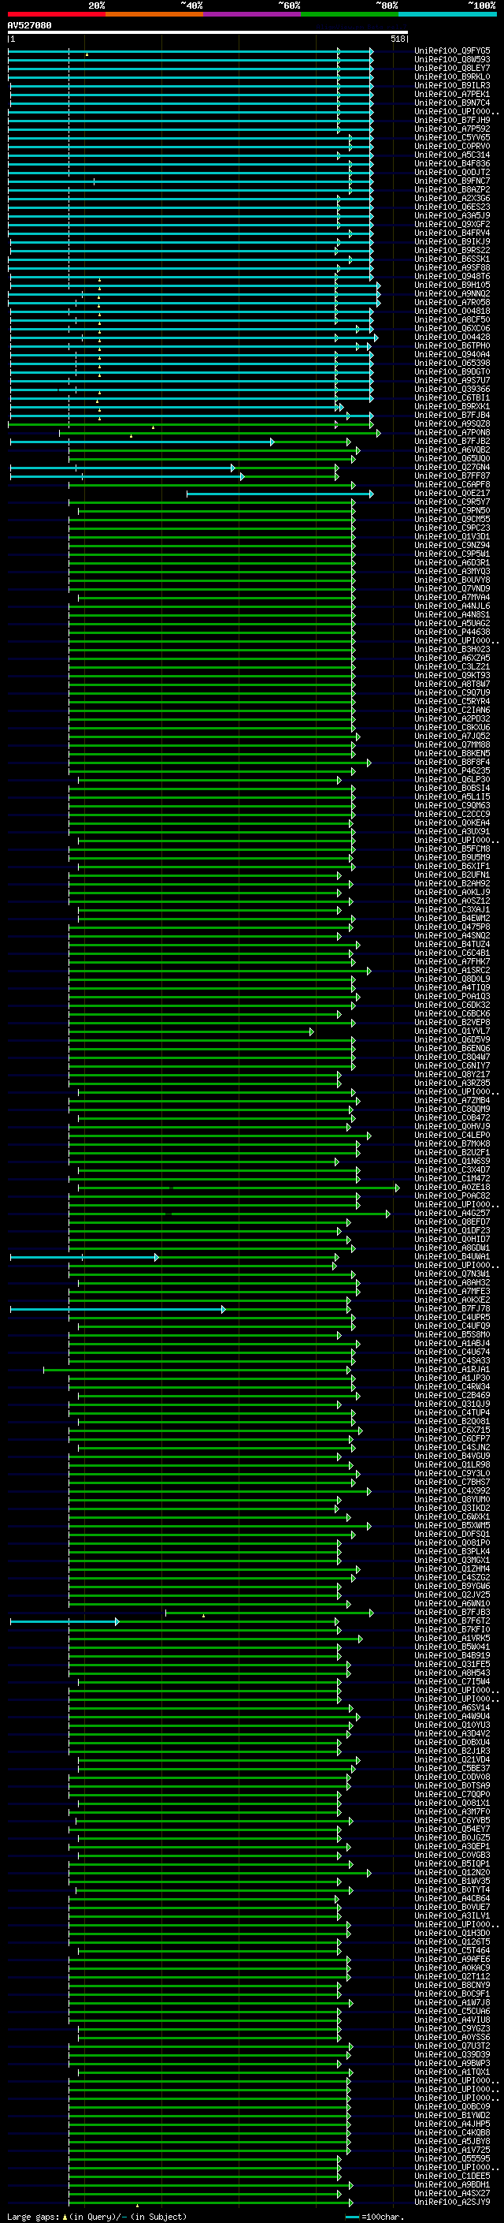Viewport: 504px width, 2223px height.
Task: Click the cyan ~100% identity legend segment
Action: click(447, 14)
